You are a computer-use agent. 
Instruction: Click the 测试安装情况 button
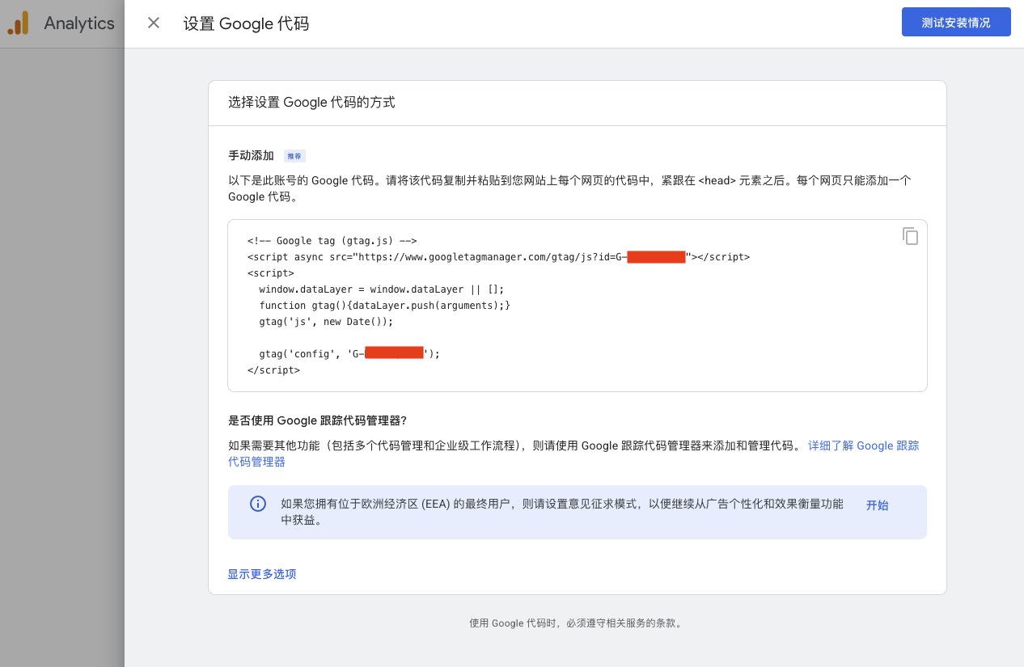coord(956,22)
